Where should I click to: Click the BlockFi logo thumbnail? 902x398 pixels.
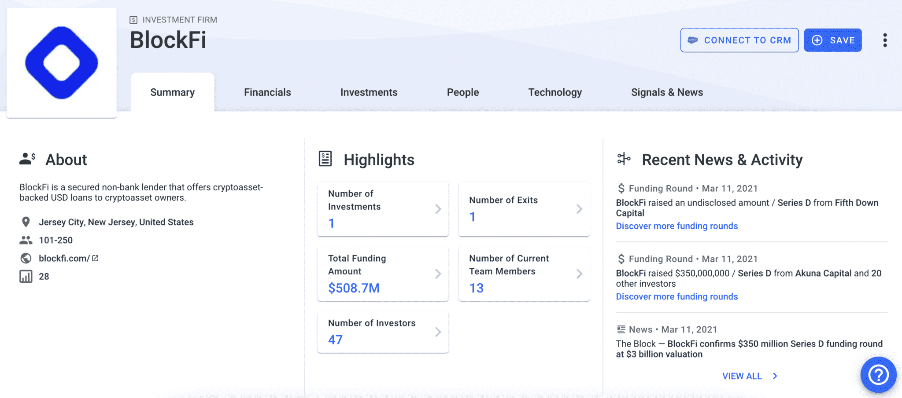tap(62, 63)
